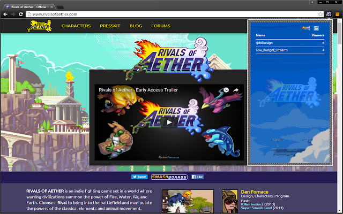343x214 pixels.
Task: Click viewer count 4 for Low_Budget_Streams
Action: pyautogui.click(x=323, y=50)
